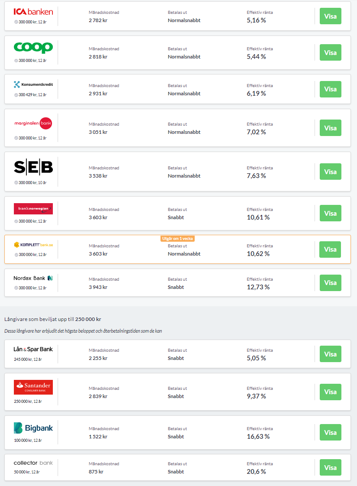This screenshot has width=357, height=486.
Task: Click the Nordax Bank logo
Action: pos(33,278)
